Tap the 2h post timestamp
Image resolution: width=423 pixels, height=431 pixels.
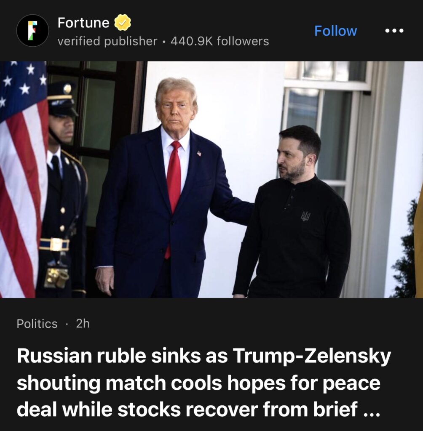83,324
